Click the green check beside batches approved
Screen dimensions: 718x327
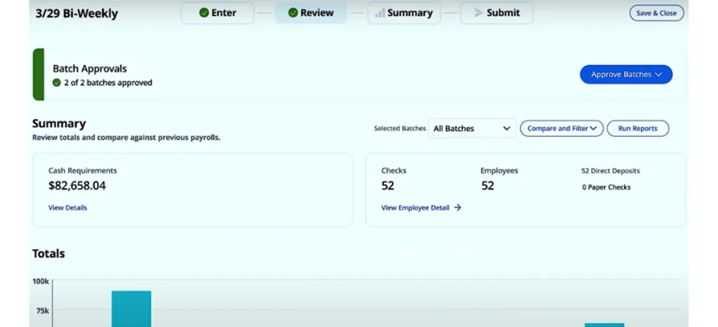pyautogui.click(x=57, y=83)
